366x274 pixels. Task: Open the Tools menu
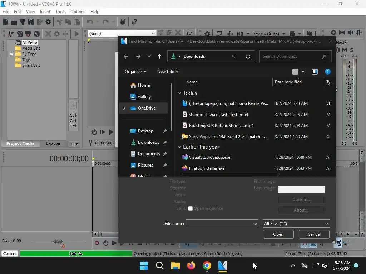60,12
